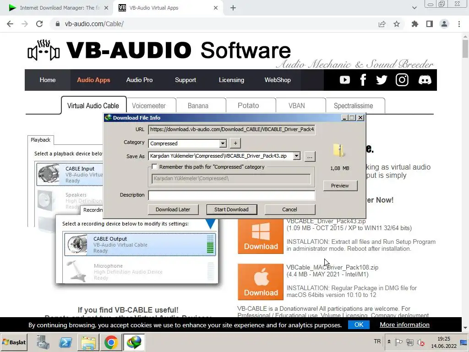
Task: Open Support navigation item
Action: point(185,80)
